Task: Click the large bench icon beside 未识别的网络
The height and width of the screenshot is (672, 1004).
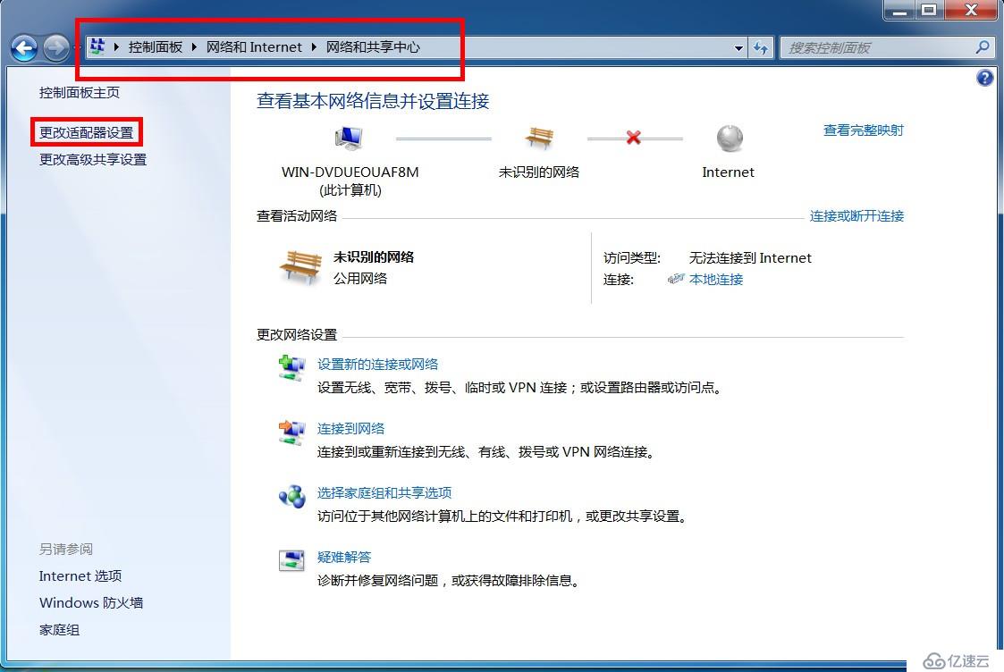Action: pos(300,267)
